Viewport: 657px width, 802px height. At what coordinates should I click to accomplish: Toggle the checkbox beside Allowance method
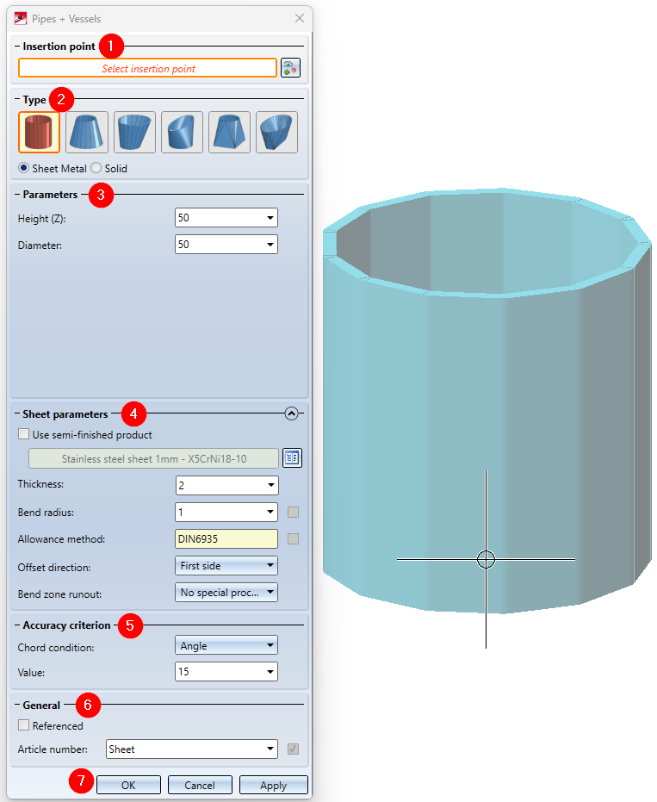pyautogui.click(x=293, y=538)
